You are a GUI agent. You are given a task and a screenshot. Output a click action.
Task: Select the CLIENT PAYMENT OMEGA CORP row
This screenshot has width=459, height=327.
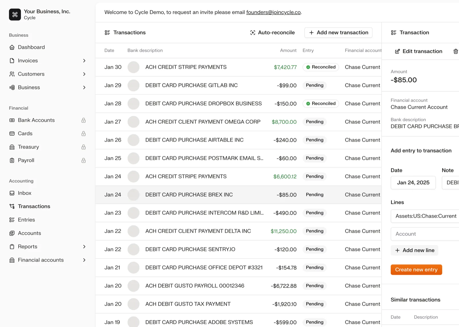coord(238,122)
